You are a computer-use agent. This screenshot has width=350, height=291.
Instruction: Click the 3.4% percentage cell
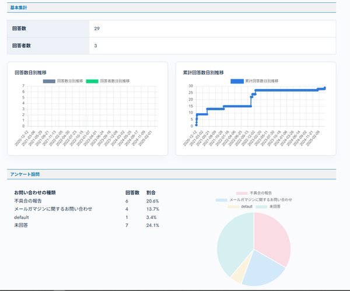[151, 218]
